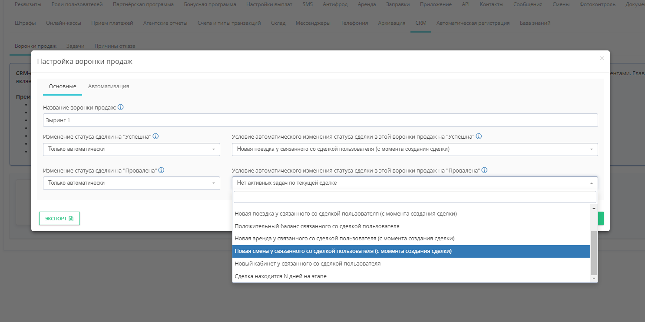
Task: Open Реквизиты settings tab
Action: (28, 4)
